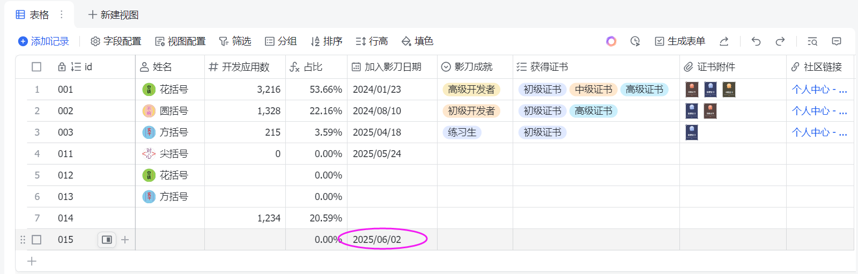Open the 表格 view options menu
Screen dimensions: 858x274
pyautogui.click(x=62, y=14)
